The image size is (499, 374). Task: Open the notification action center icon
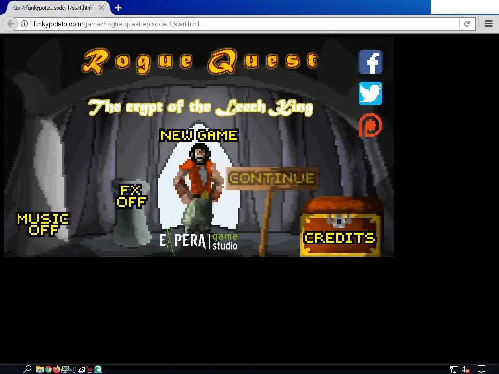pos(481,369)
